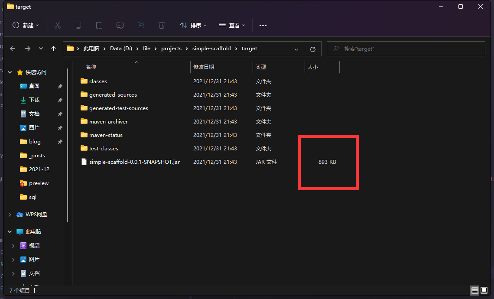Screen dimensions: 494x299
Task: Click the Paste clipboard icon
Action: (99, 25)
